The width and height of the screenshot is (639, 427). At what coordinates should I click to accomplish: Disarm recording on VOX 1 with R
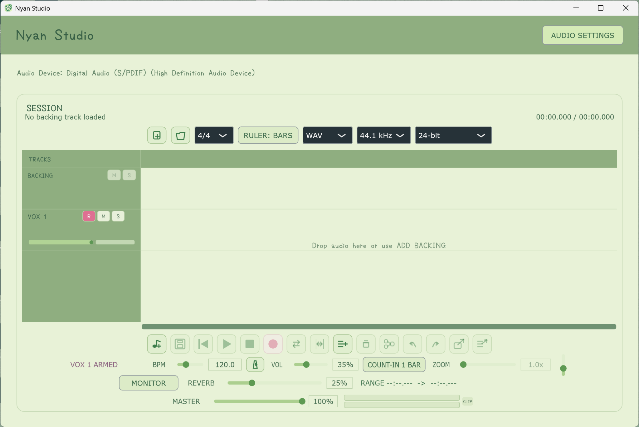point(89,216)
